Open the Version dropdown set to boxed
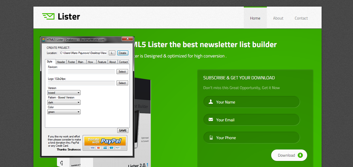Image resolution: width=353 pixels, height=167 pixels. point(64,93)
